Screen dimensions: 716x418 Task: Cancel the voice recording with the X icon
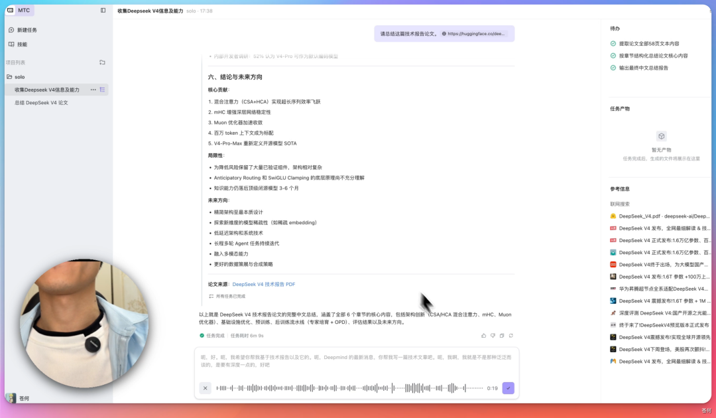click(205, 388)
